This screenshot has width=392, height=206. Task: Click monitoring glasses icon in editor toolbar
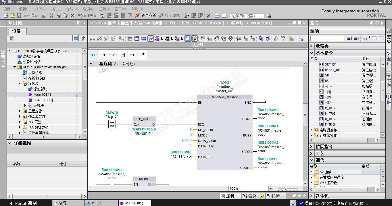click(283, 38)
